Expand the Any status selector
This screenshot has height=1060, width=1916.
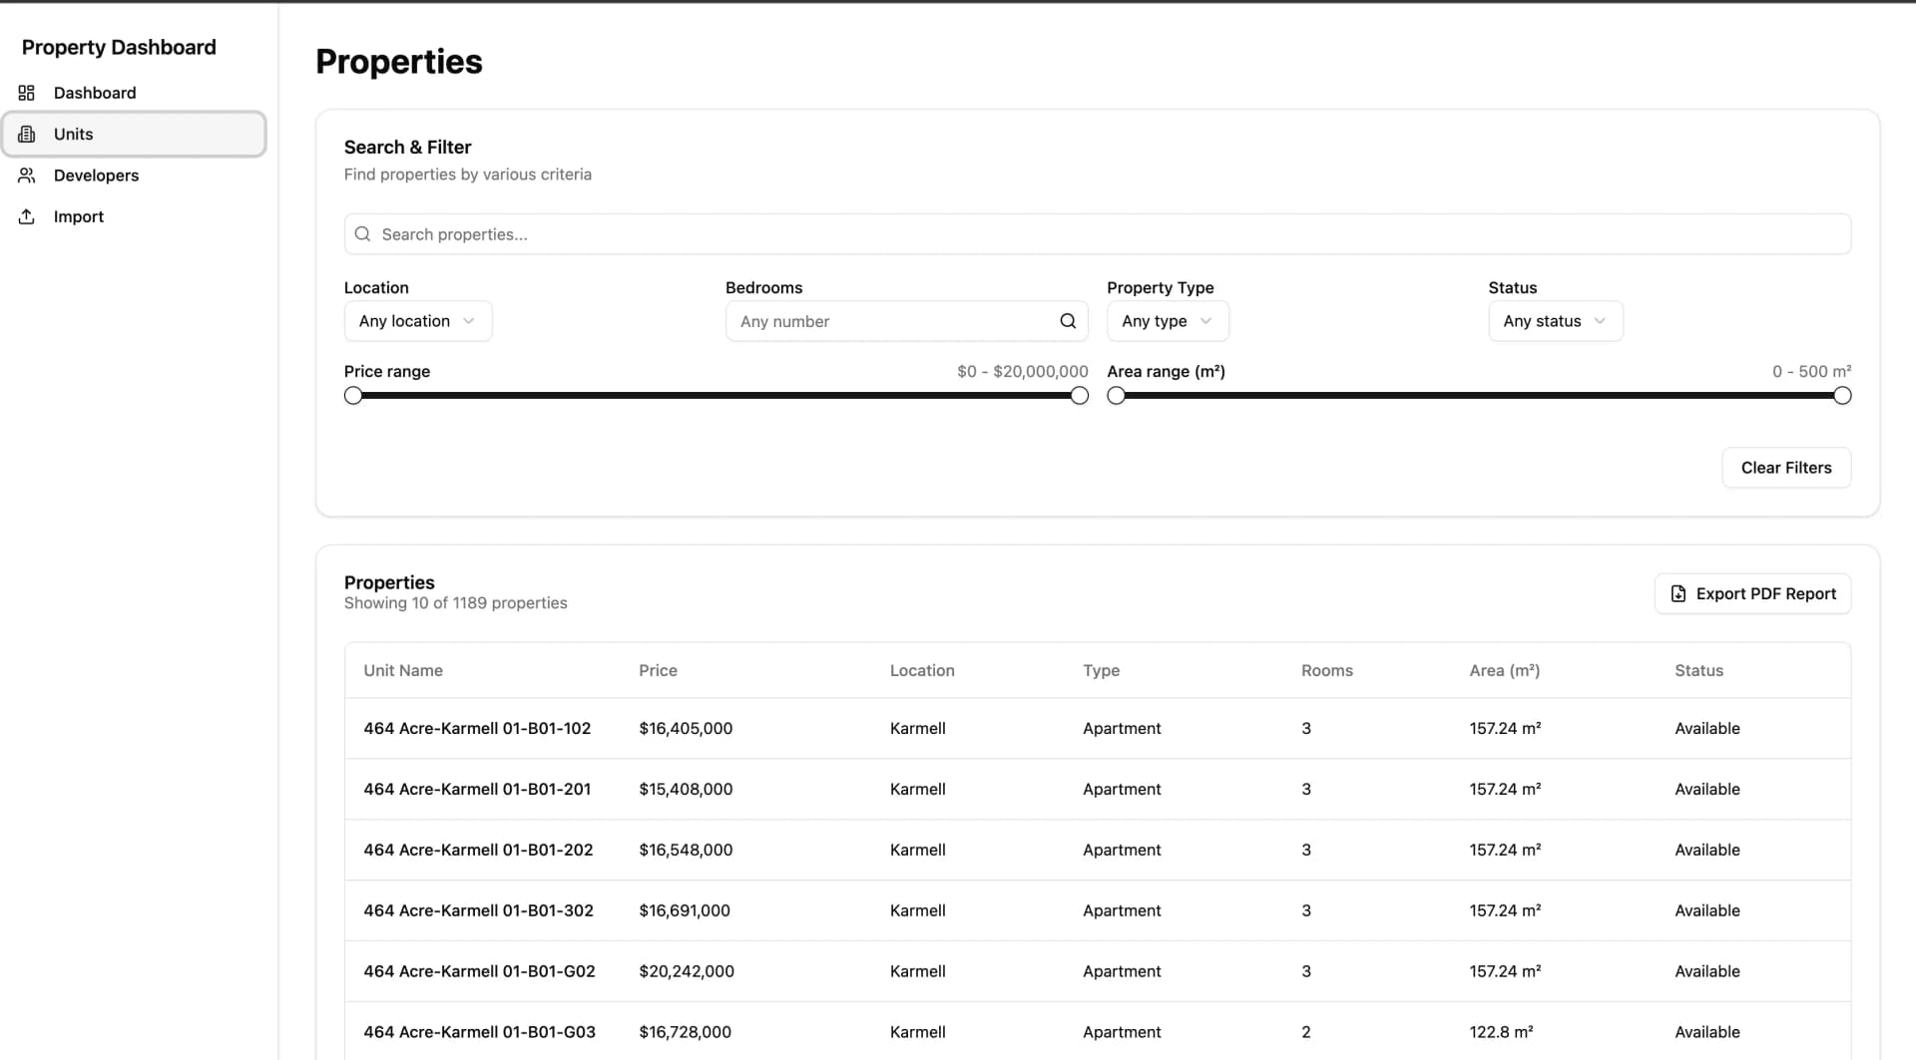tap(1554, 320)
